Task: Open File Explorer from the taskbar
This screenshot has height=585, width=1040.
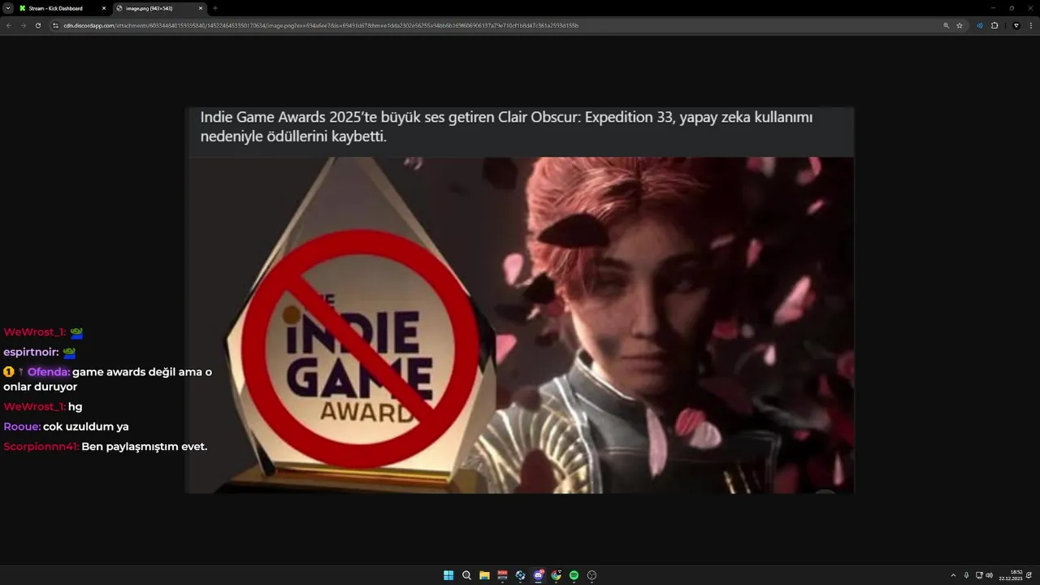Action: (x=484, y=575)
